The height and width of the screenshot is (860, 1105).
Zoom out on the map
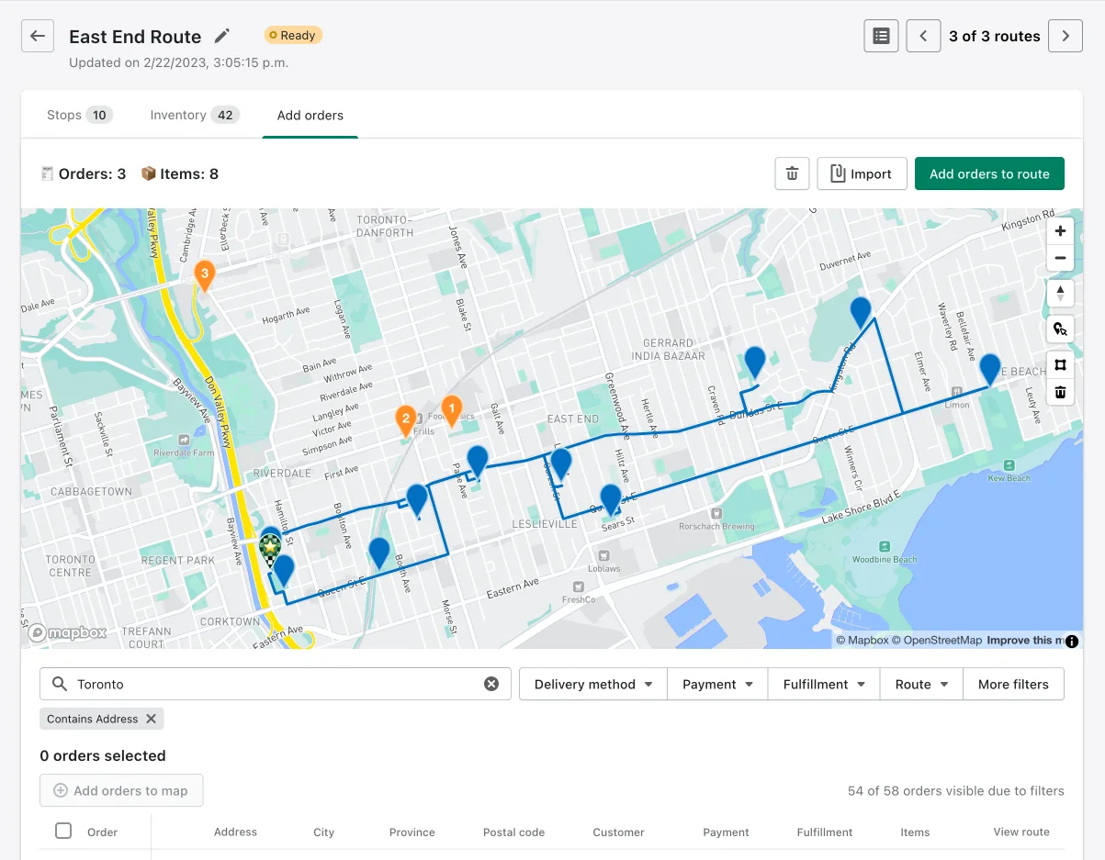click(1060, 258)
